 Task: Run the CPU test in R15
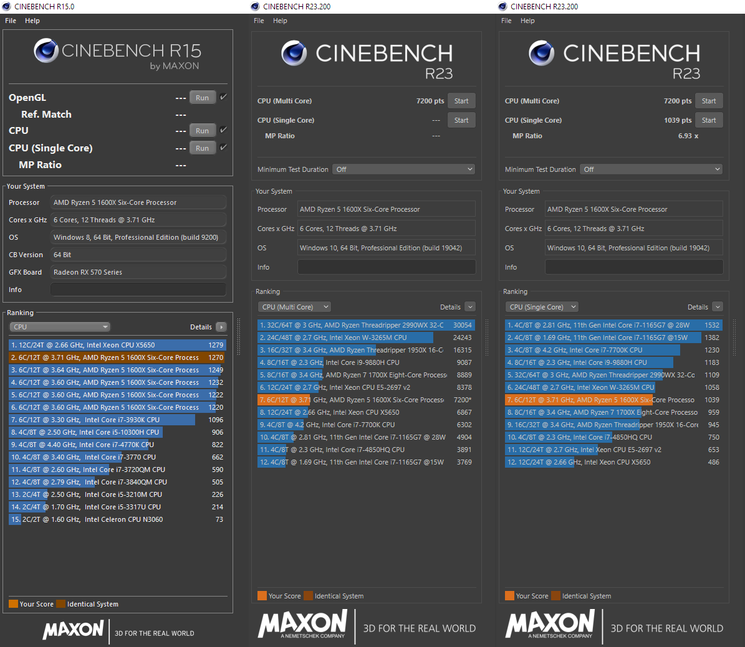click(x=203, y=131)
